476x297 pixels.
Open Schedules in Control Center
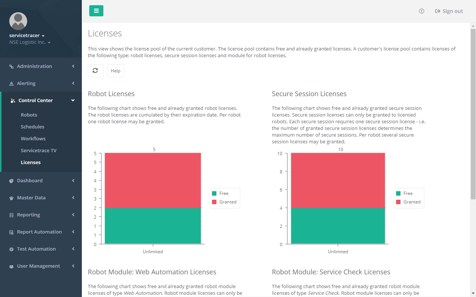tap(32, 127)
